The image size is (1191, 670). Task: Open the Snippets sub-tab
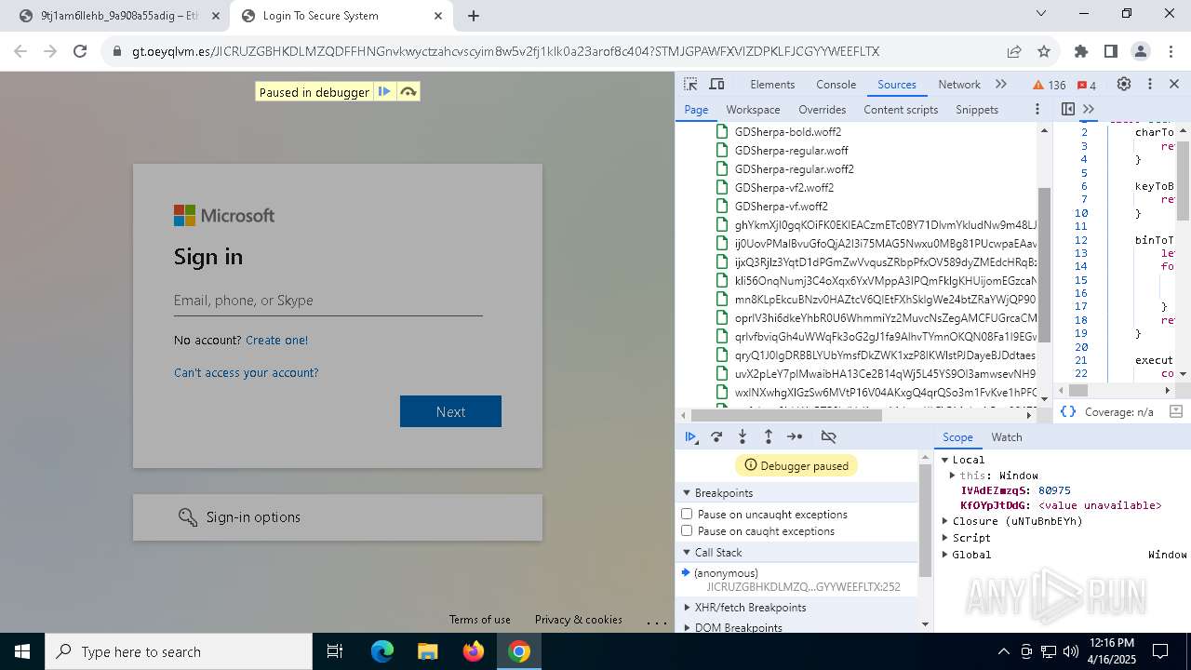[x=977, y=109]
